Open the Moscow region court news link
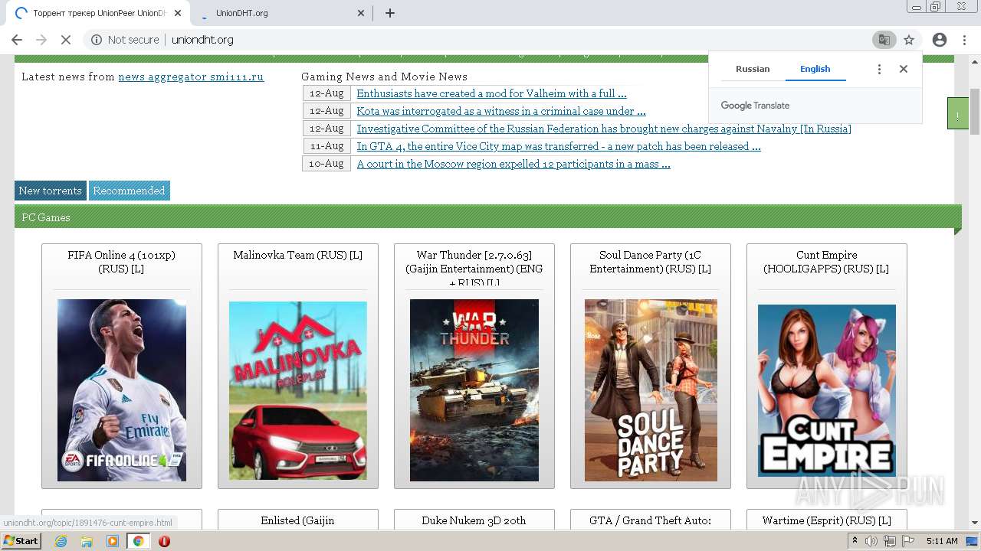This screenshot has height=551, width=981. click(x=513, y=164)
